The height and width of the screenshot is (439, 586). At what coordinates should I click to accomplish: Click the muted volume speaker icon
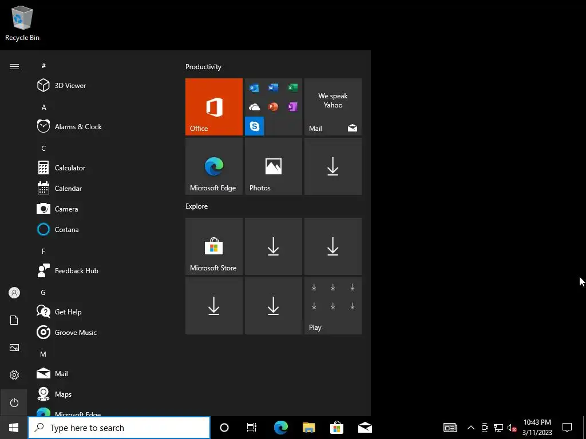click(x=512, y=428)
